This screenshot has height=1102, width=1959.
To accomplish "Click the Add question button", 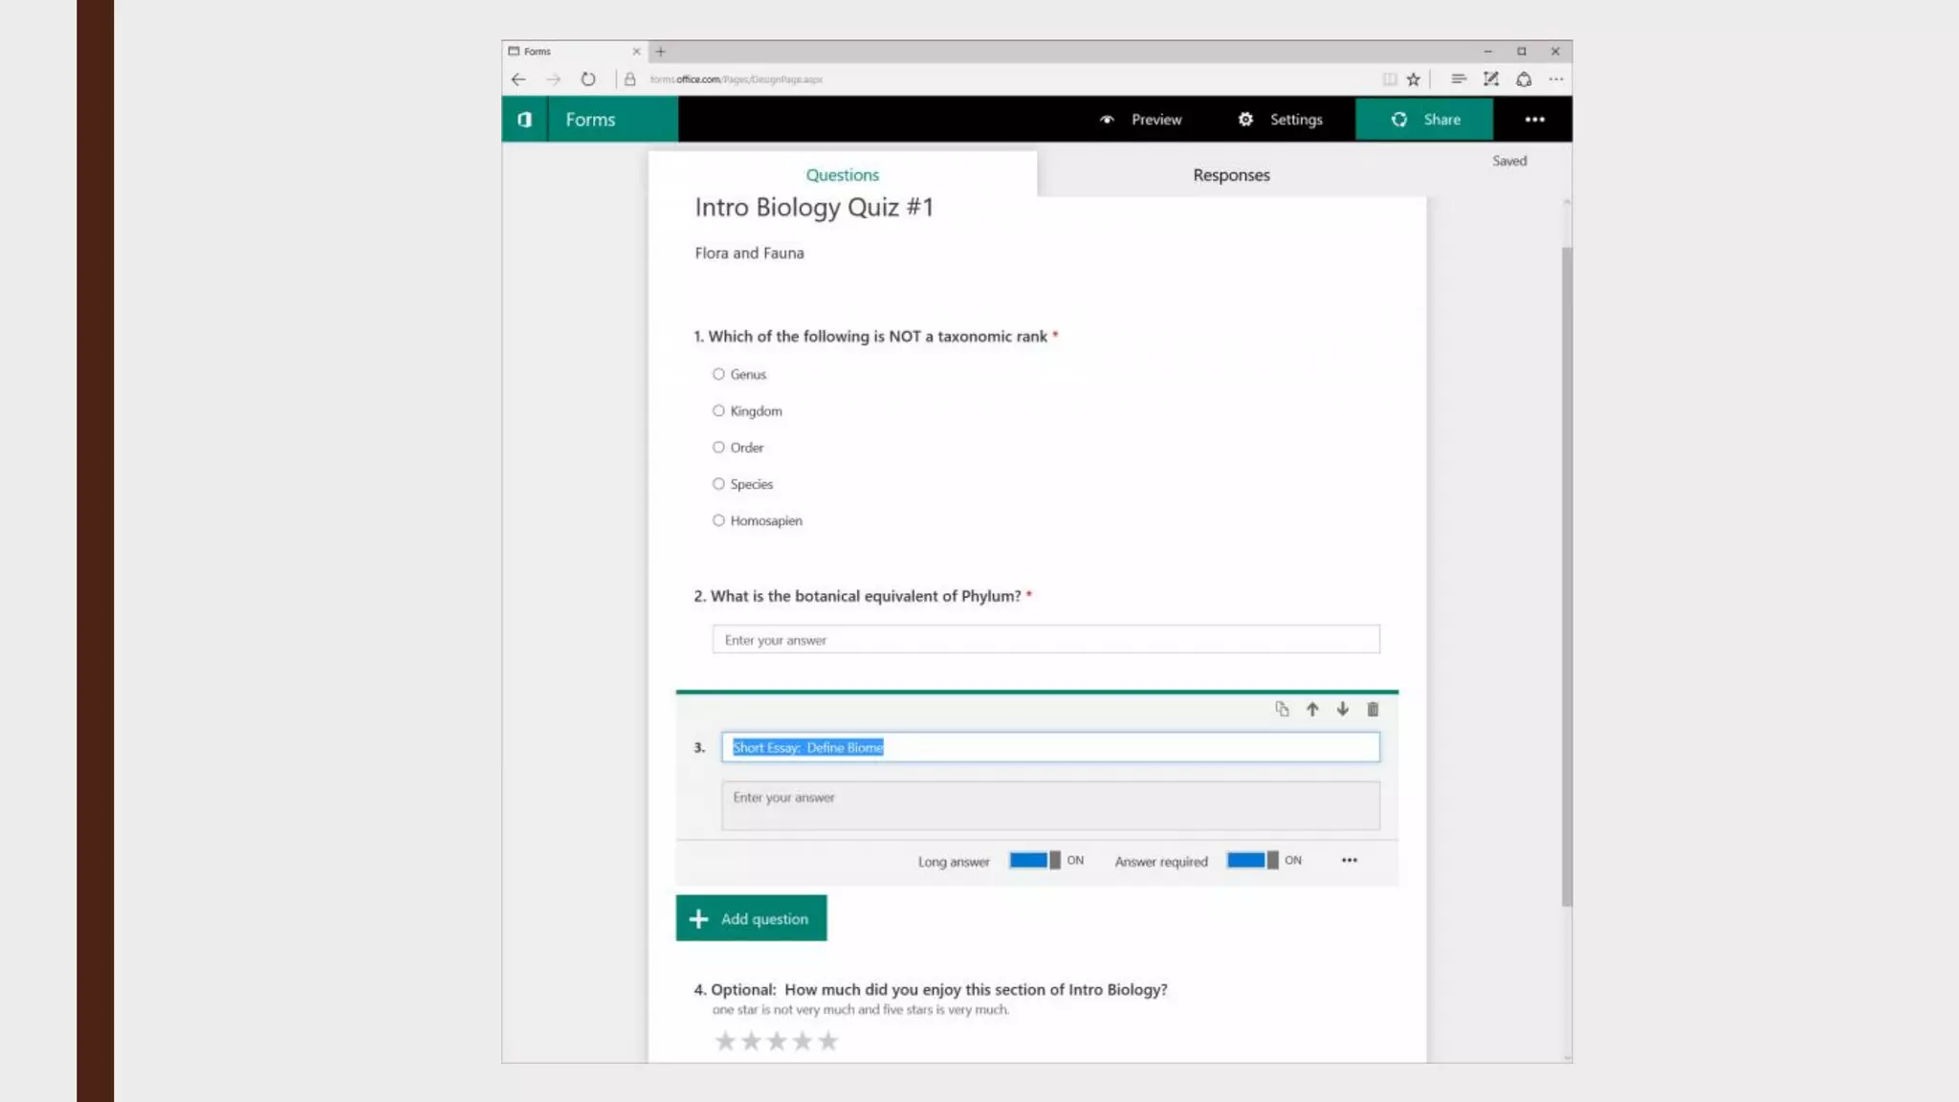I will 751,918.
